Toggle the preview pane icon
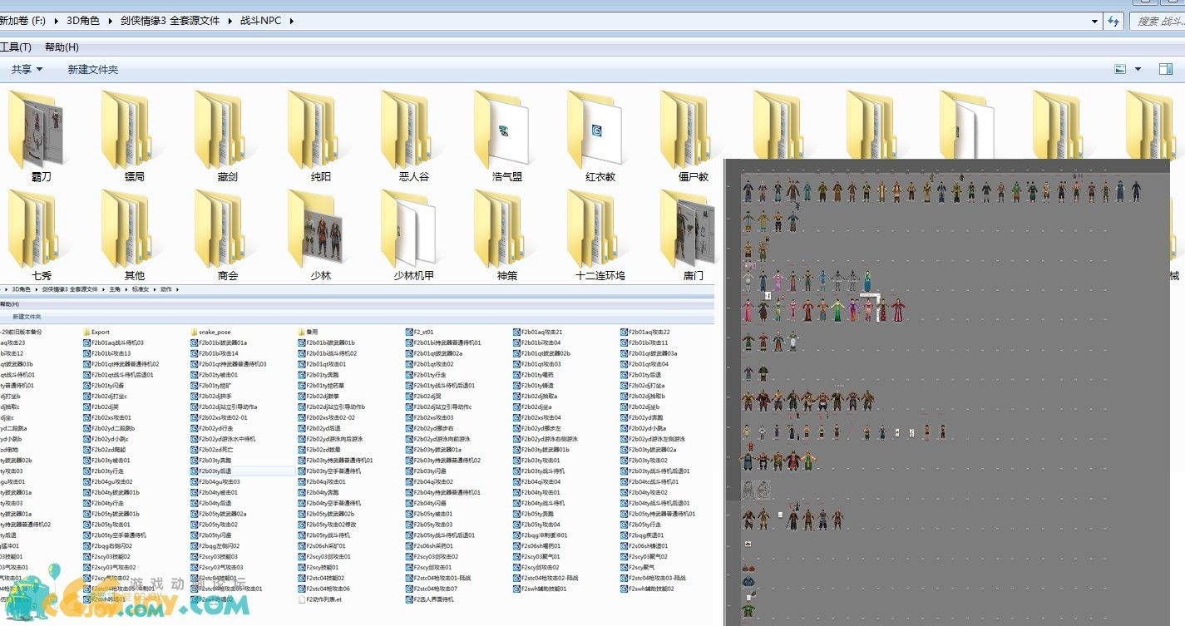This screenshot has height=626, width=1185. tap(1165, 69)
